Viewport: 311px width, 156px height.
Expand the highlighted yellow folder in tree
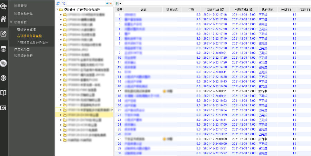[61, 115]
